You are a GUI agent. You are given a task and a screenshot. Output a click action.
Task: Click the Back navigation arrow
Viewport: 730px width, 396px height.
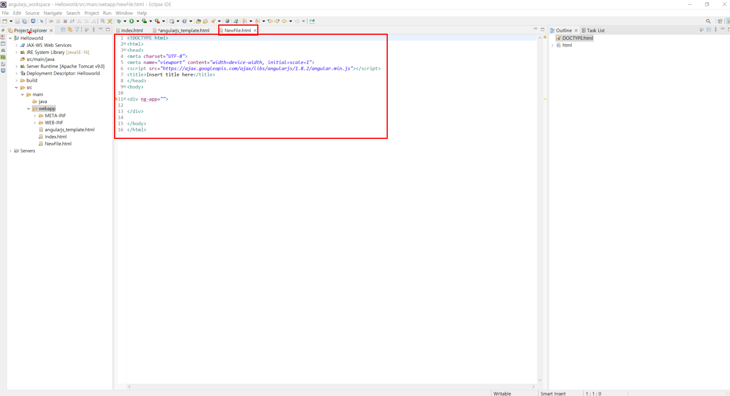tap(284, 21)
